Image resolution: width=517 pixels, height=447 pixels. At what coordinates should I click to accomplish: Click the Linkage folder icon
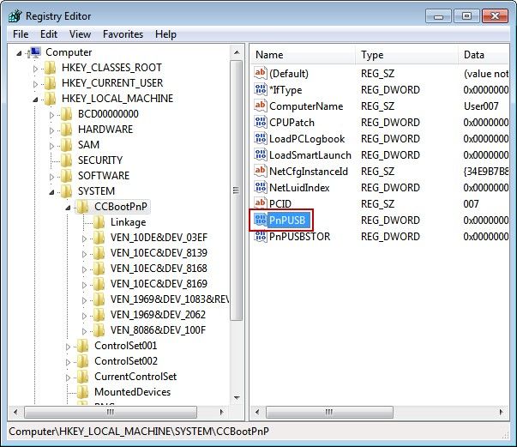(99, 222)
